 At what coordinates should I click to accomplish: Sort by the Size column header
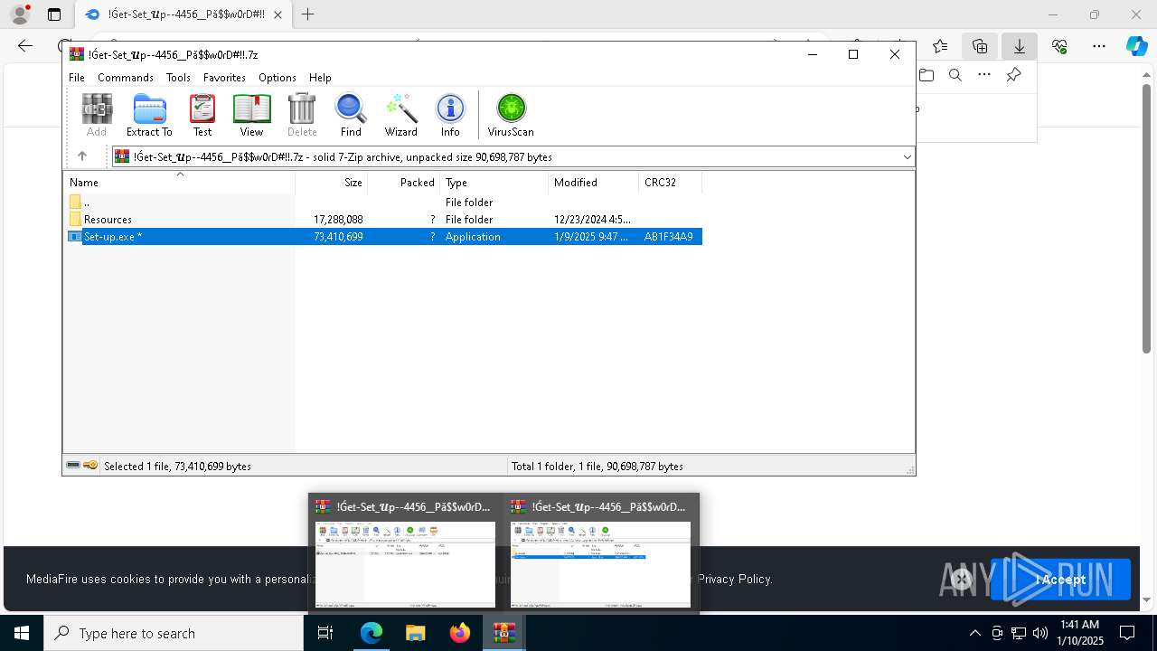pyautogui.click(x=331, y=182)
